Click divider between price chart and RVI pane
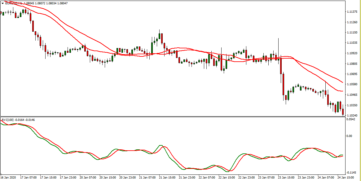The image size is (361, 181). 172,117
